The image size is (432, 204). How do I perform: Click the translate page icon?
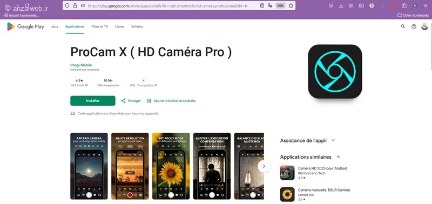click(x=270, y=5)
